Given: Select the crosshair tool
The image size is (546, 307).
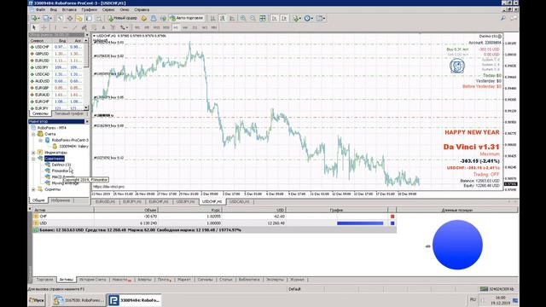Looking at the screenshot, I should (44, 27).
